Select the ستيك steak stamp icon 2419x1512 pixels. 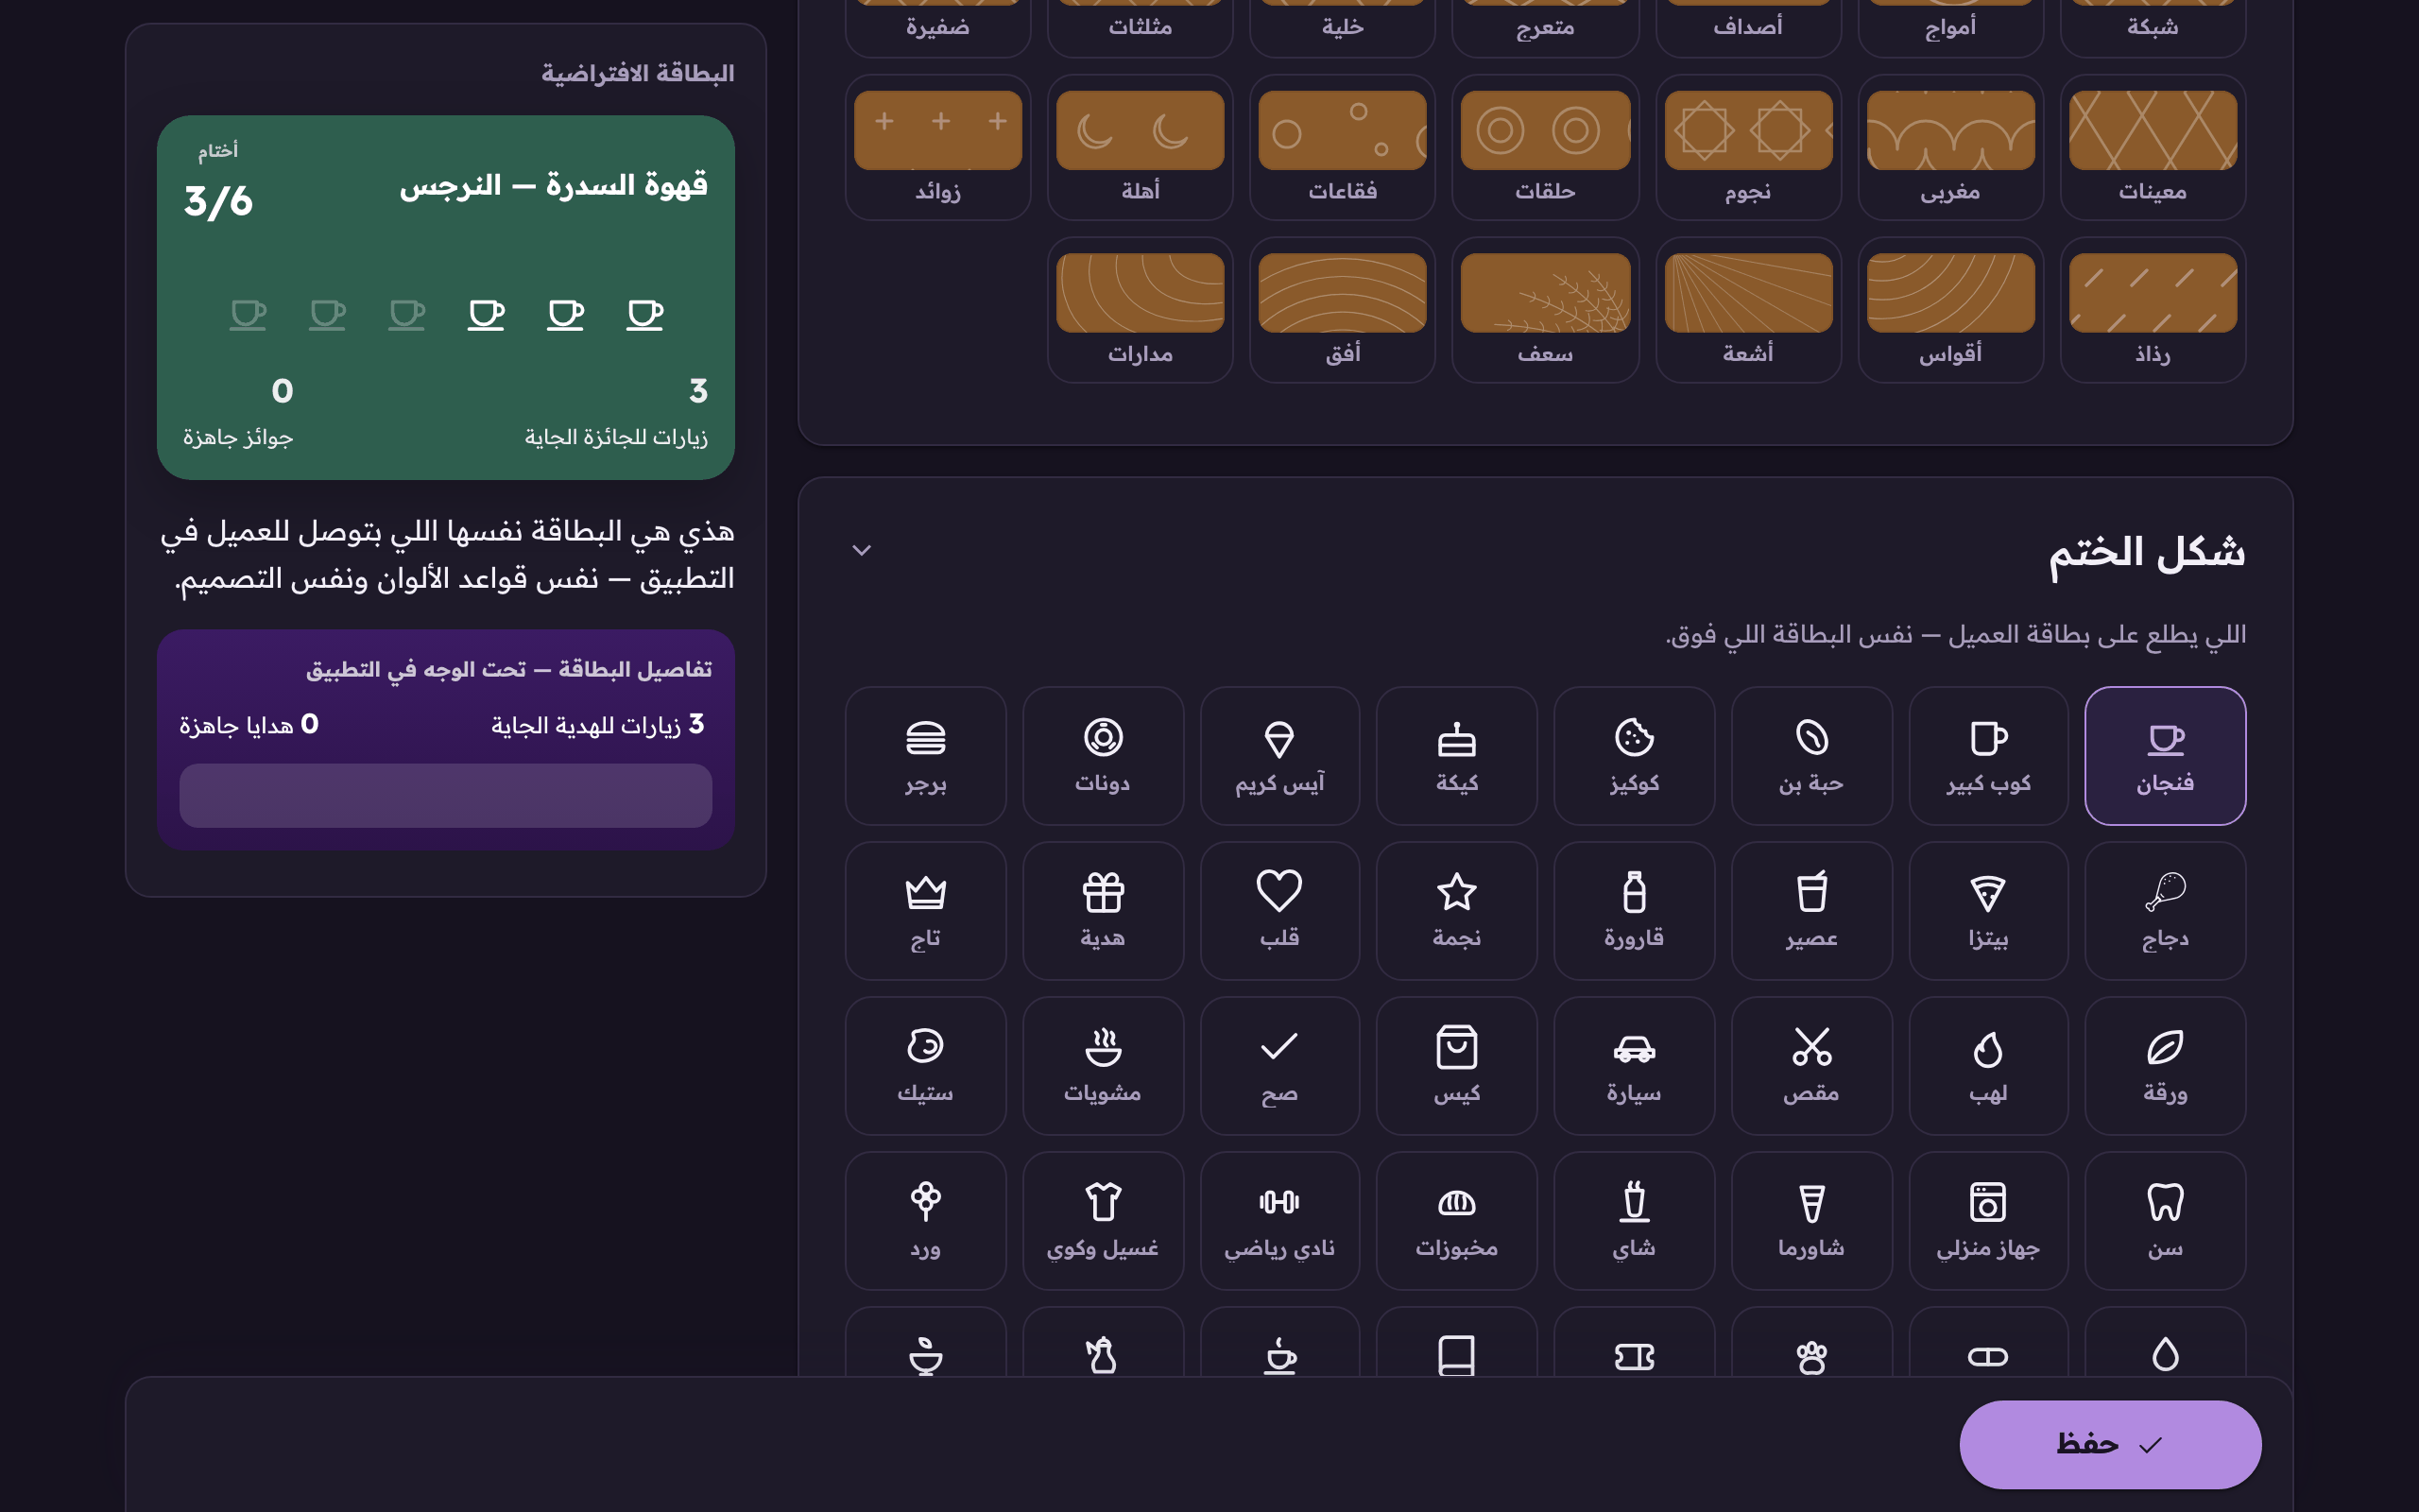[926, 1066]
